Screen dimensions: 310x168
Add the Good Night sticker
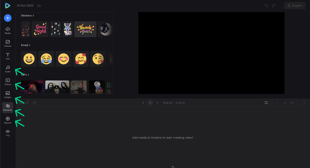[x=40, y=29]
